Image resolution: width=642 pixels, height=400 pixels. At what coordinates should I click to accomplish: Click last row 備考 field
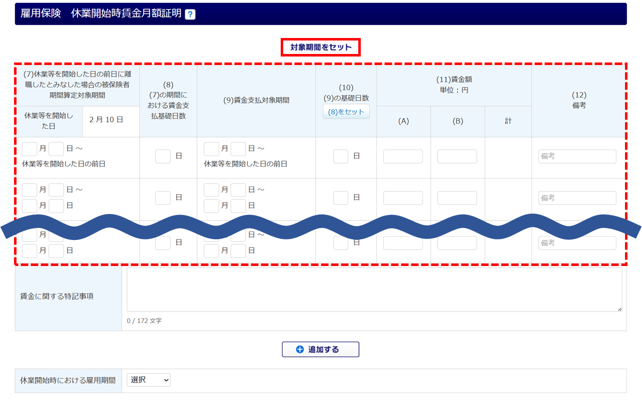click(x=577, y=243)
